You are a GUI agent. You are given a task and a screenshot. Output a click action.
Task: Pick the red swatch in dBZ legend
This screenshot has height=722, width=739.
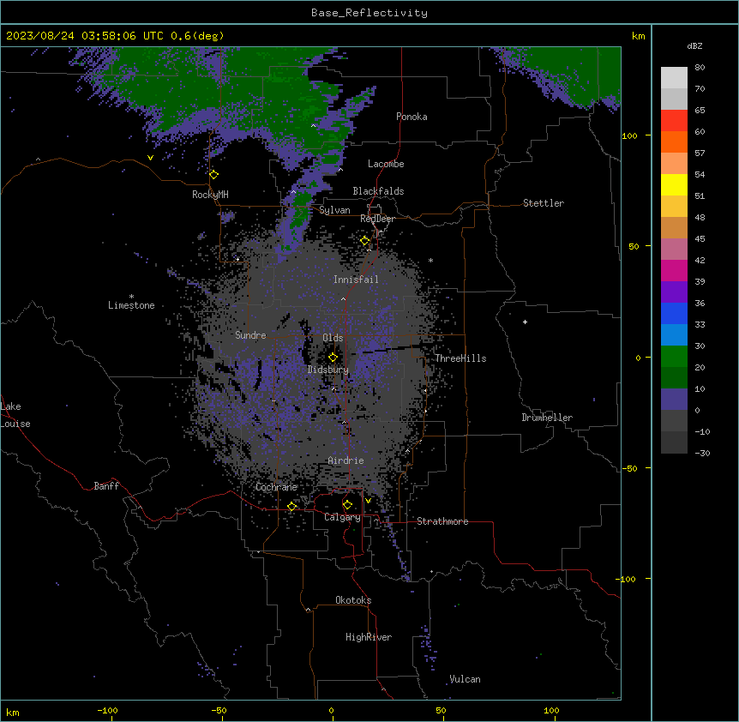[674, 120]
